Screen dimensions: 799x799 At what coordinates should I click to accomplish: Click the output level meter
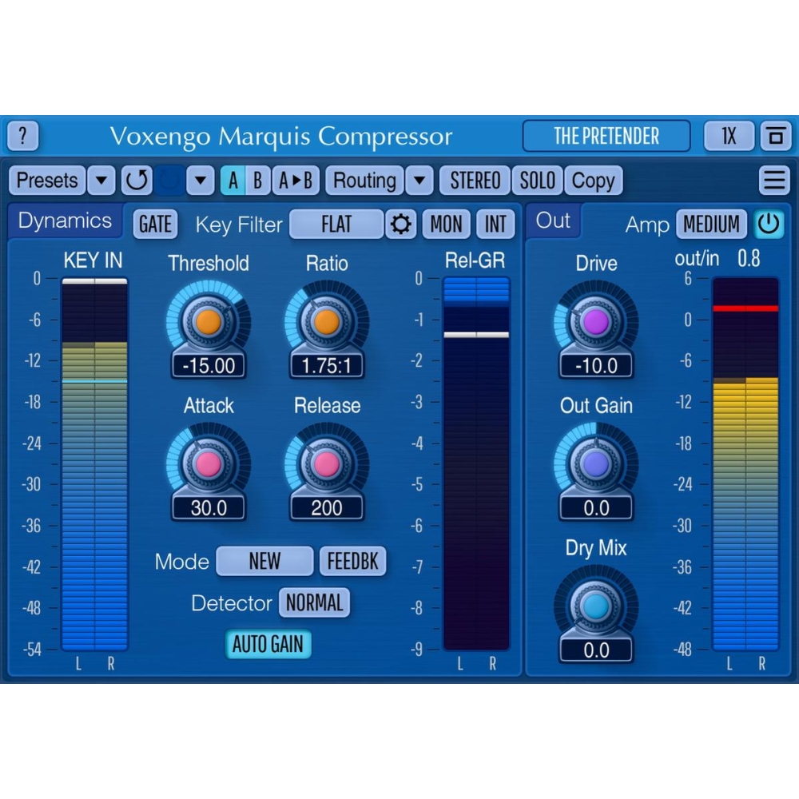pyautogui.click(x=745, y=464)
